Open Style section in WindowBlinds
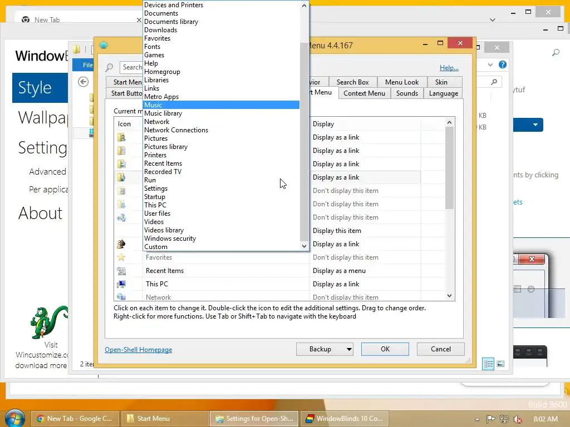The image size is (570, 427). [40, 88]
